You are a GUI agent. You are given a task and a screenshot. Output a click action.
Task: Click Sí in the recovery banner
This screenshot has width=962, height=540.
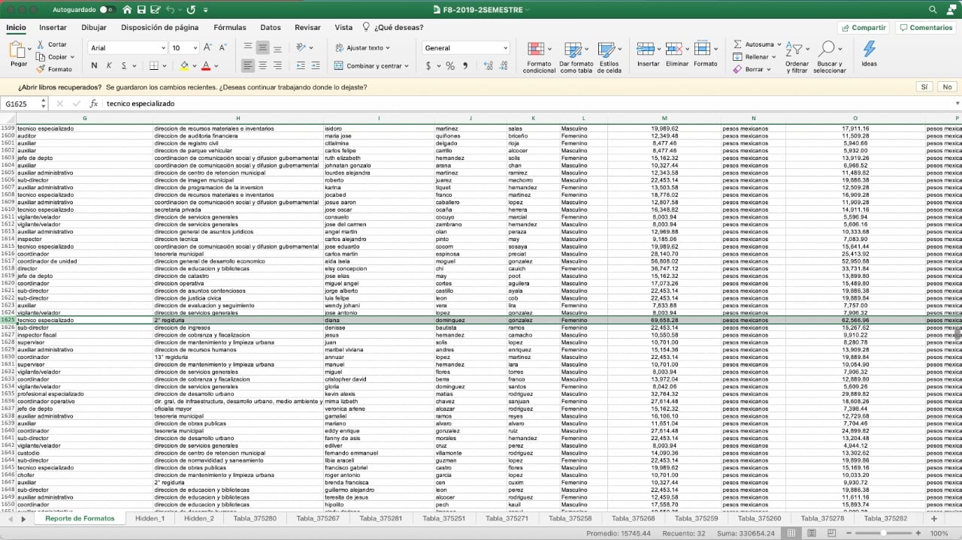pyautogui.click(x=924, y=87)
